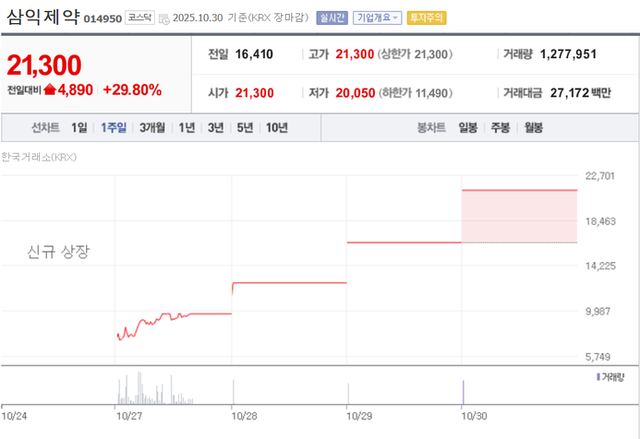Select the 1주일 line chart period

114,128
